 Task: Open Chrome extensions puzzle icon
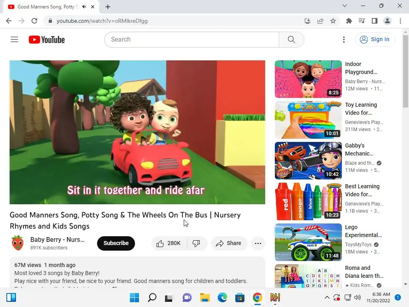[x=349, y=21]
